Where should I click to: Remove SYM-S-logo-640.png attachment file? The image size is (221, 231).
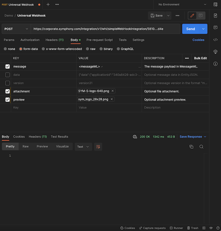[113, 91]
